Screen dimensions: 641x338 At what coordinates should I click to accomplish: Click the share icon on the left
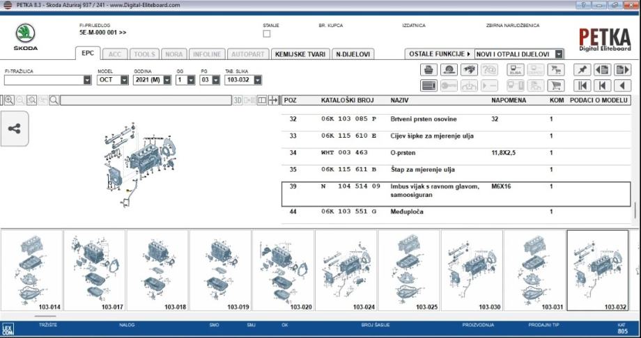[15, 129]
